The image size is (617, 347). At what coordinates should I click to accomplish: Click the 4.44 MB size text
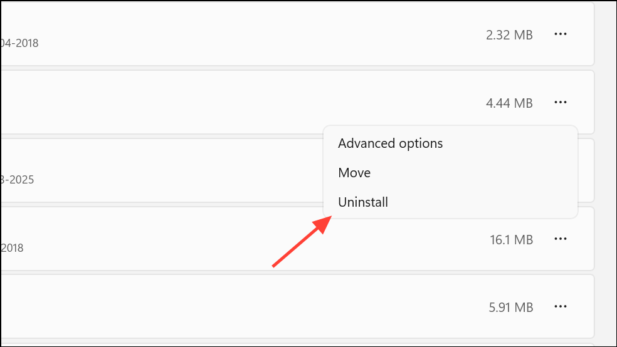509,103
